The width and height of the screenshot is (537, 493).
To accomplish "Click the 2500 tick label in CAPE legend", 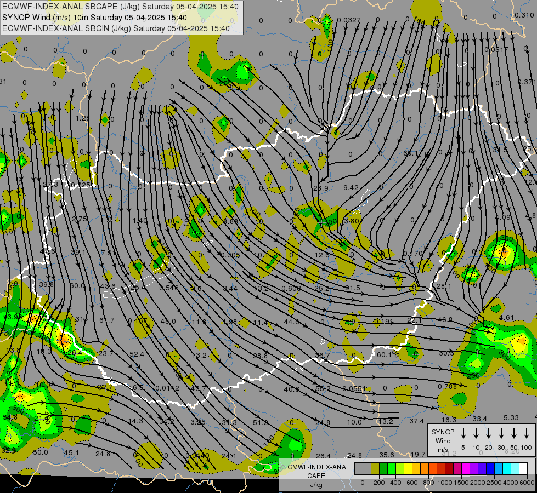I will 494,483.
